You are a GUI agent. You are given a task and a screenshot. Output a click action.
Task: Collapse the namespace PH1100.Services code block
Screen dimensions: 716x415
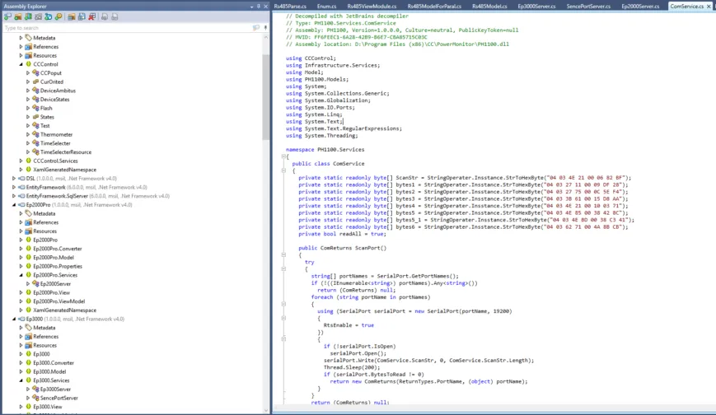click(x=283, y=156)
